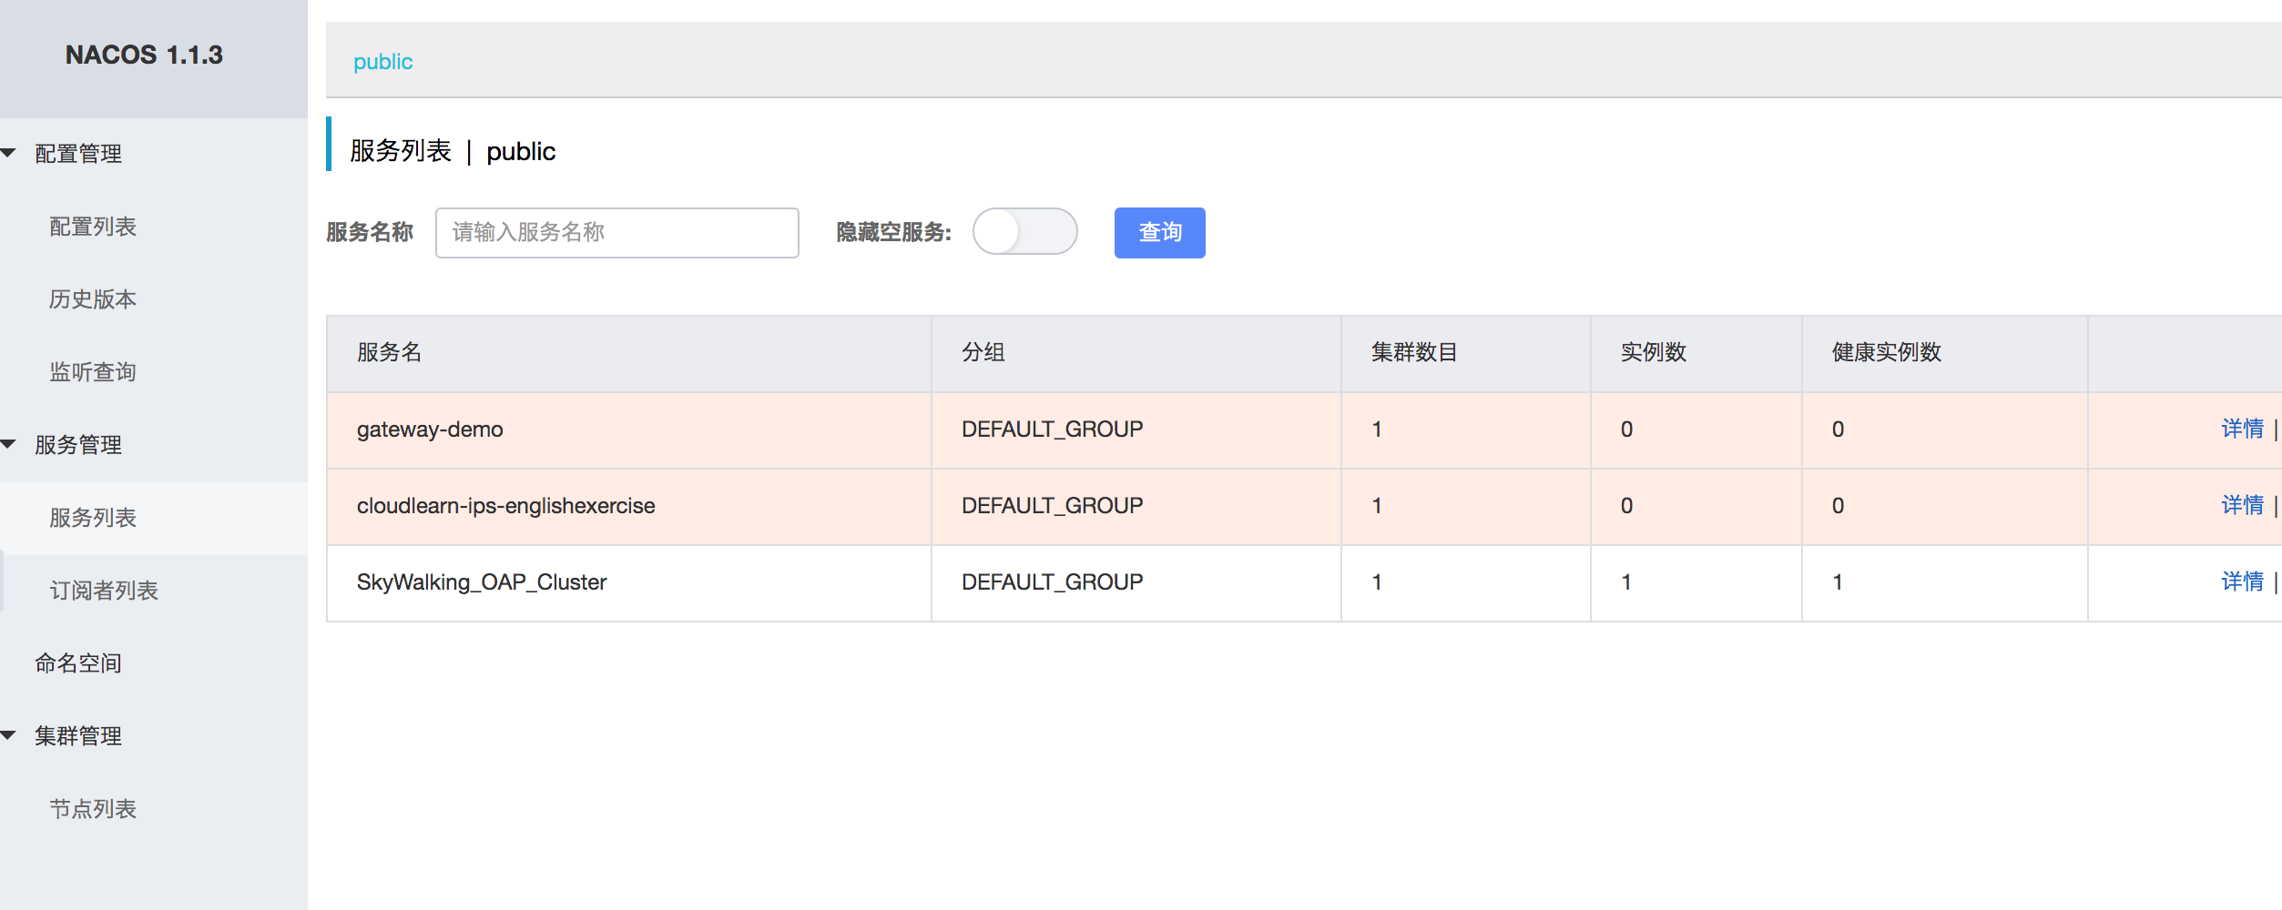This screenshot has width=2282, height=910.
Task: Select the public namespace tab
Action: (x=382, y=62)
